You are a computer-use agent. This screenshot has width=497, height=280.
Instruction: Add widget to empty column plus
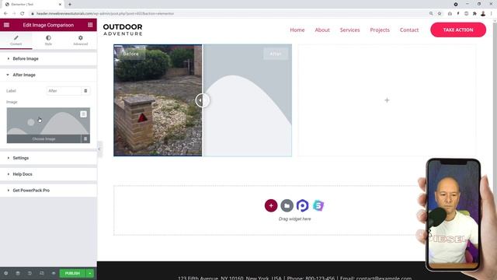tap(387, 100)
